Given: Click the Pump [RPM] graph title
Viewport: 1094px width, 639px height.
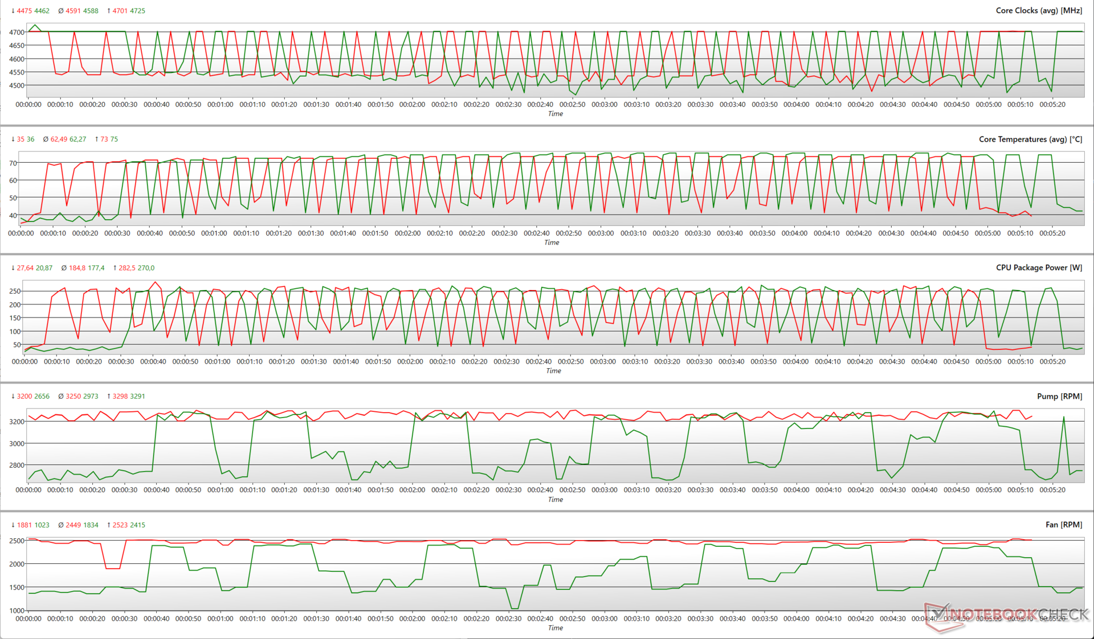Looking at the screenshot, I should [x=1059, y=397].
